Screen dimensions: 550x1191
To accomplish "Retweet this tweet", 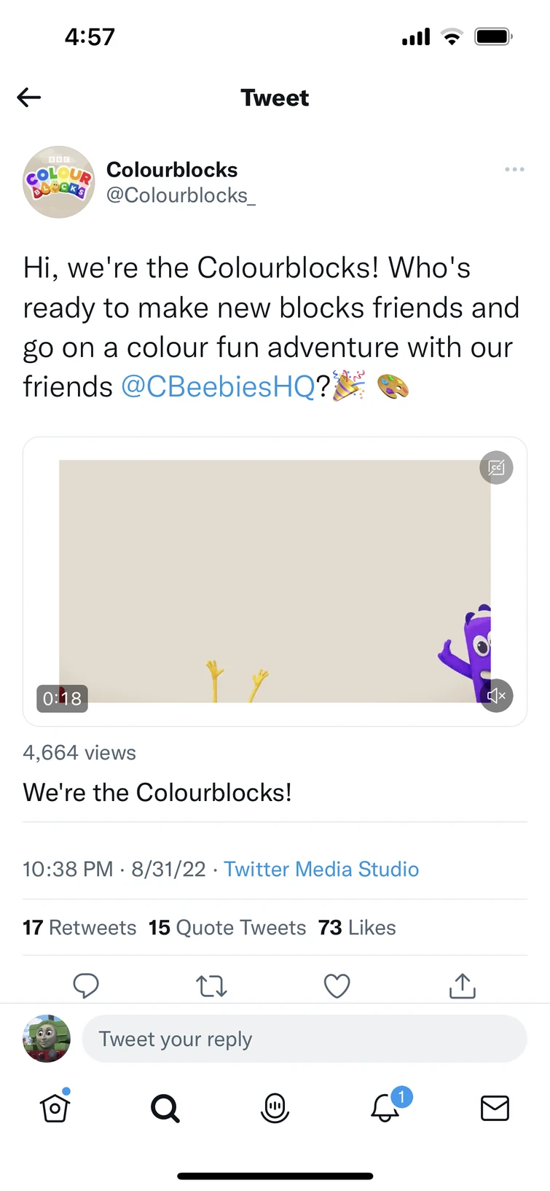I will tap(211, 985).
